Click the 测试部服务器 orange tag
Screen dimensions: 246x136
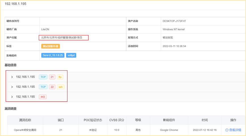click(50, 46)
